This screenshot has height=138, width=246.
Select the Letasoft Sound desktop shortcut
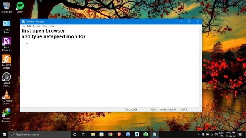7,80
